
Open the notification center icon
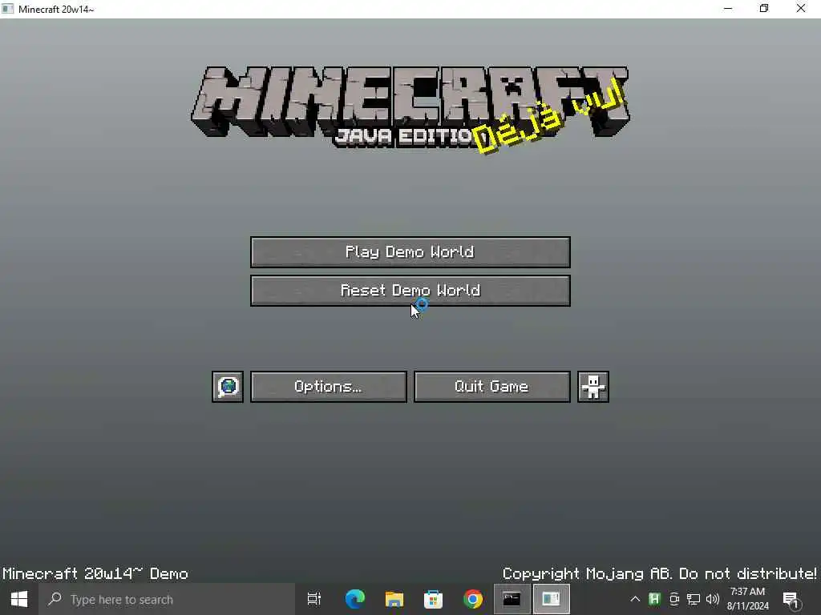tap(792, 600)
